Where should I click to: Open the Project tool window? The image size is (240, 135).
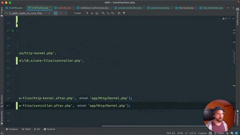(1, 12)
